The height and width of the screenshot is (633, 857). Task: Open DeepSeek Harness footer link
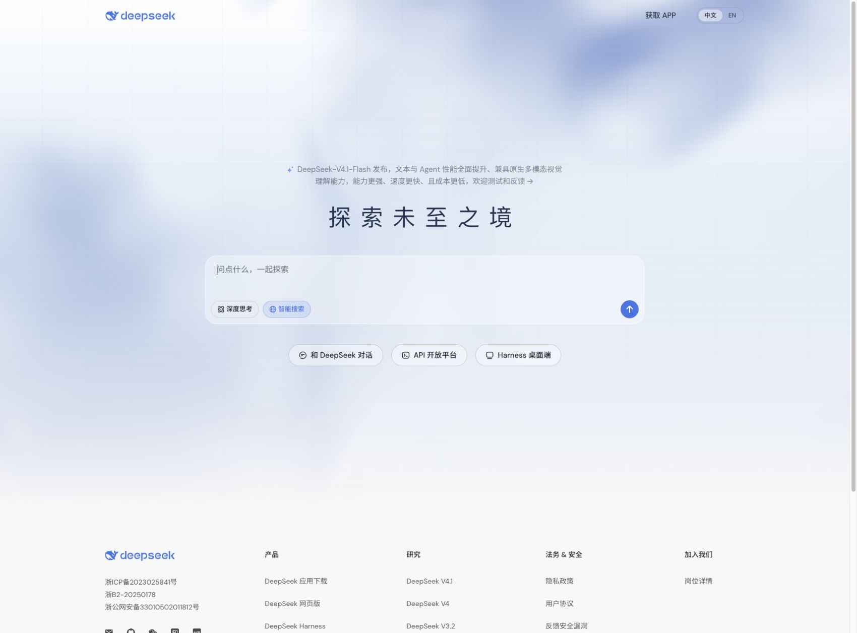tap(295, 626)
